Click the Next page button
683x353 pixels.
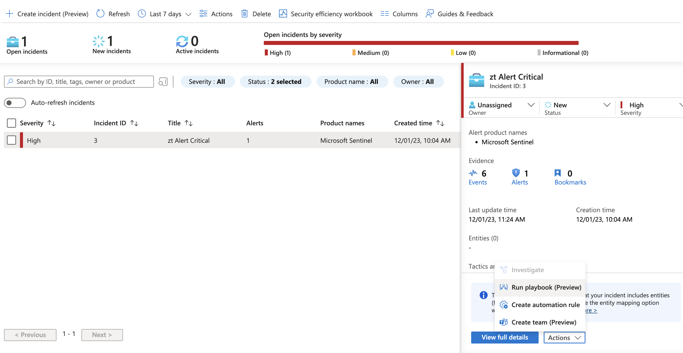102,335
